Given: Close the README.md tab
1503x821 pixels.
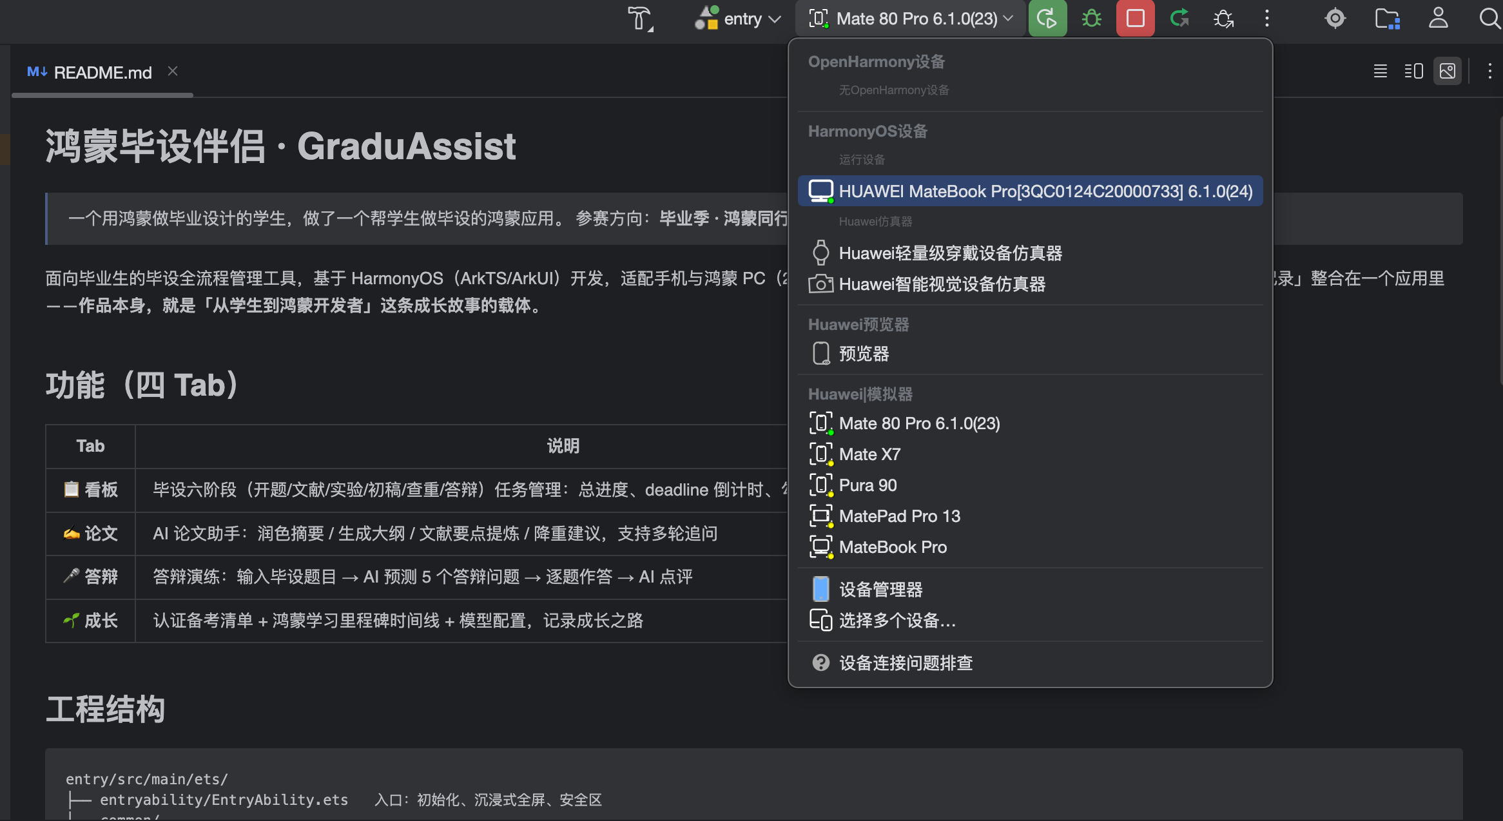Looking at the screenshot, I should [x=172, y=72].
